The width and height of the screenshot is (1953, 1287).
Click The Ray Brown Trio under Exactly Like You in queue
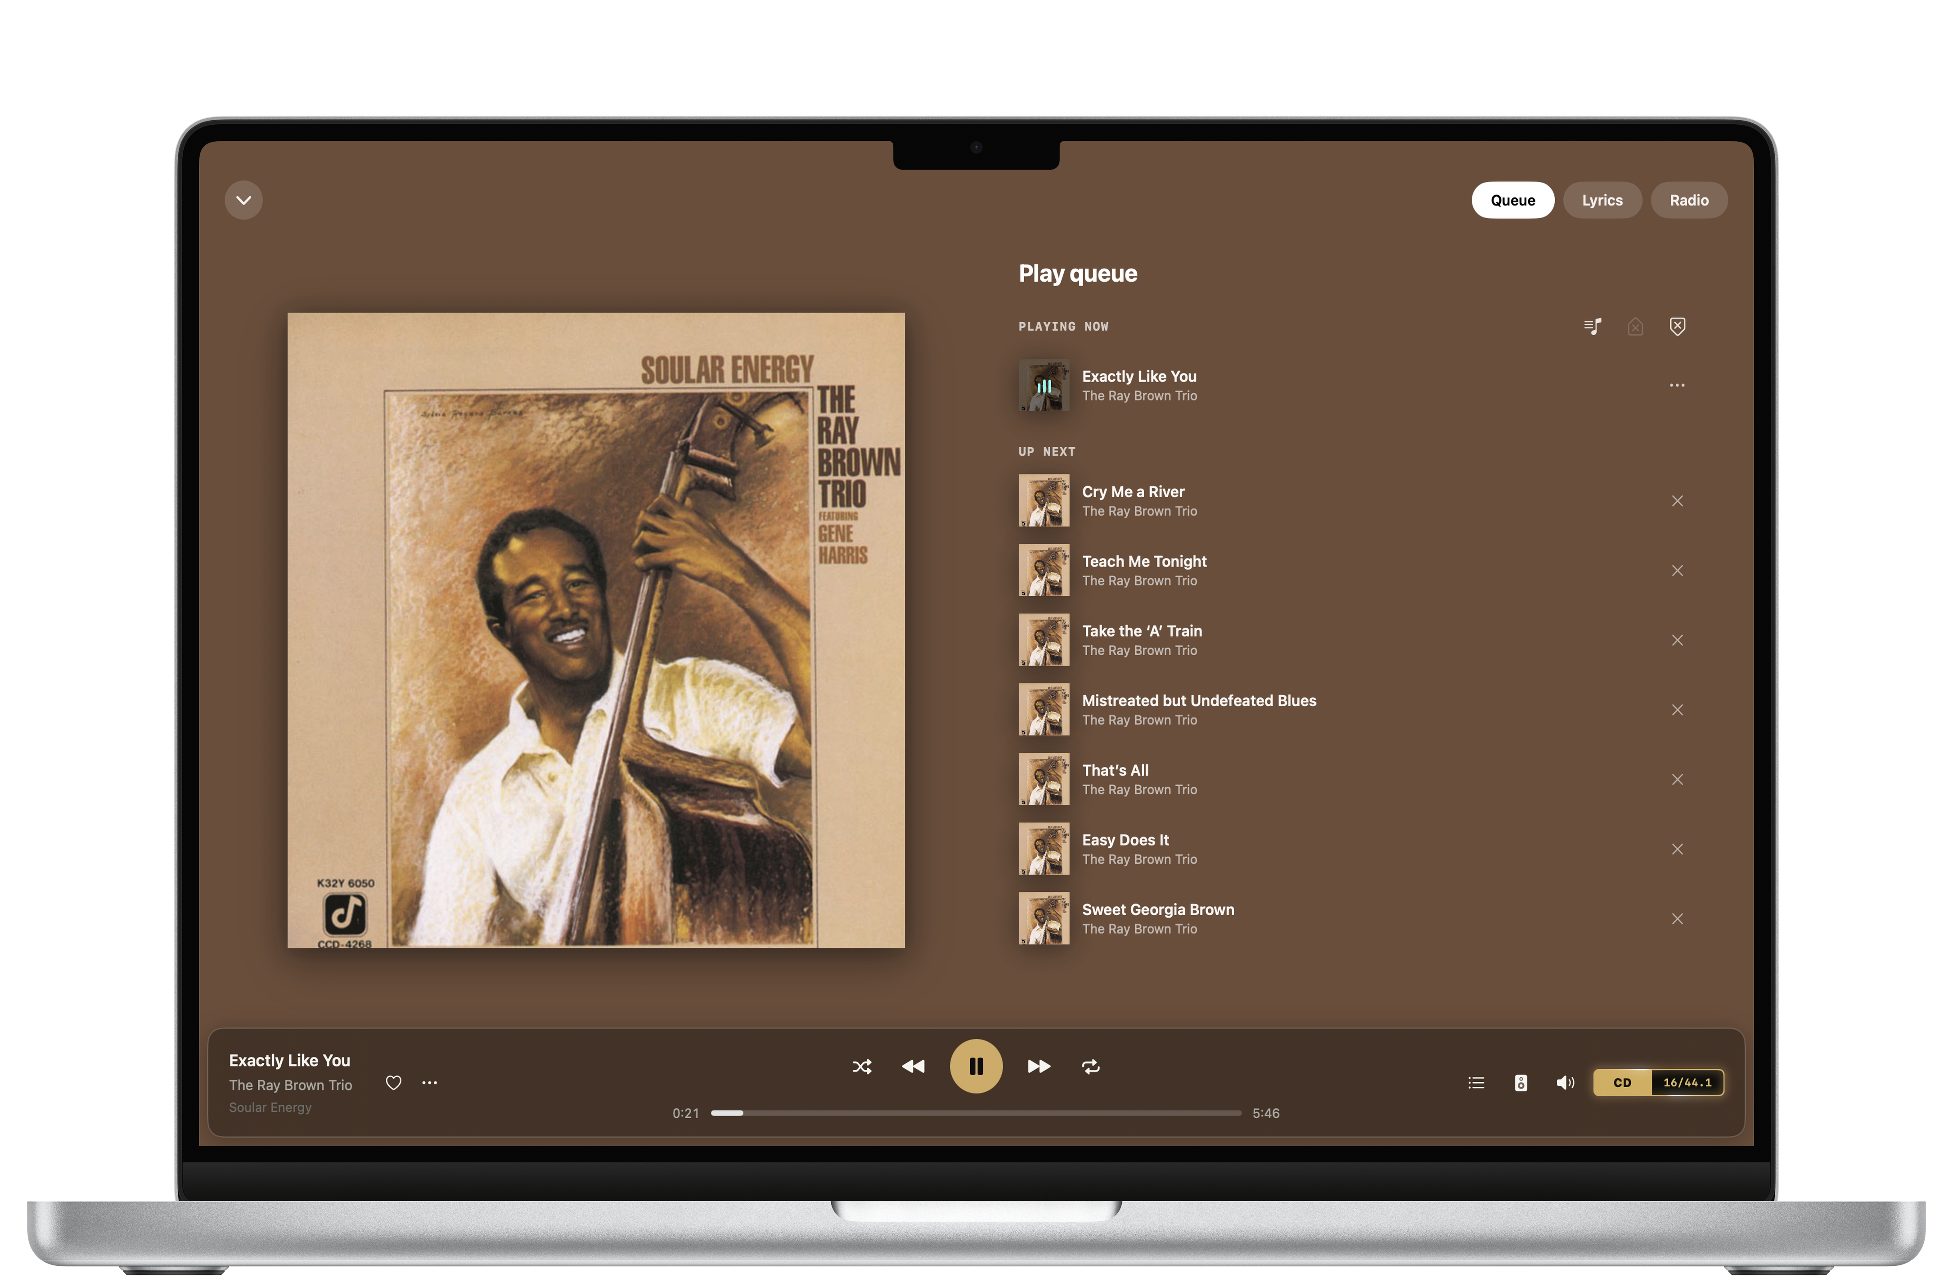click(1139, 396)
